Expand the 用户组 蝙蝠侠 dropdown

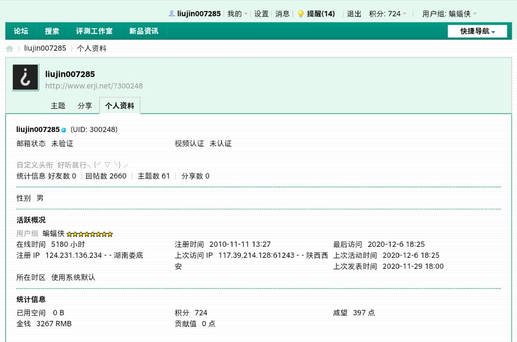click(x=449, y=14)
